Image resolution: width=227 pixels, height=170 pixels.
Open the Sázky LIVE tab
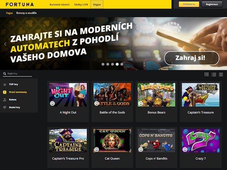[81, 5]
